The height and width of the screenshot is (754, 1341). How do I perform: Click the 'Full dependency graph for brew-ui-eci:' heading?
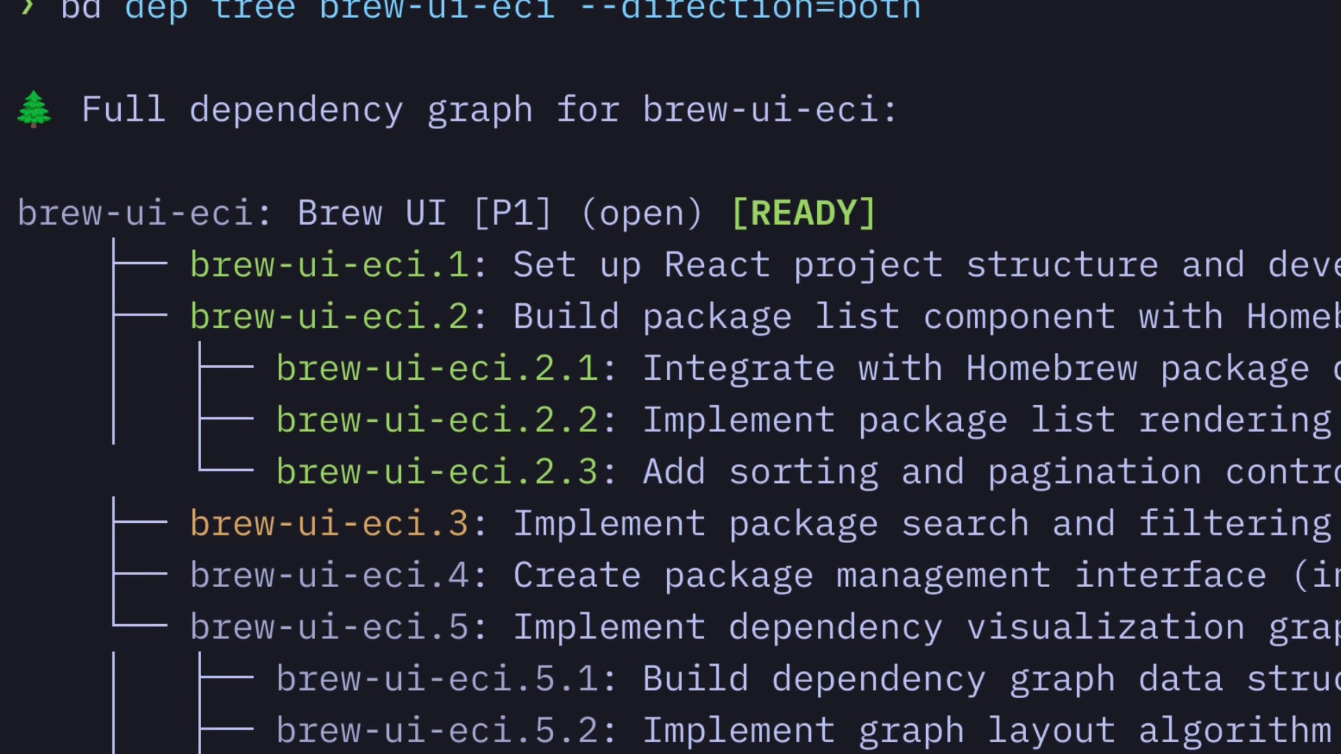click(490, 110)
